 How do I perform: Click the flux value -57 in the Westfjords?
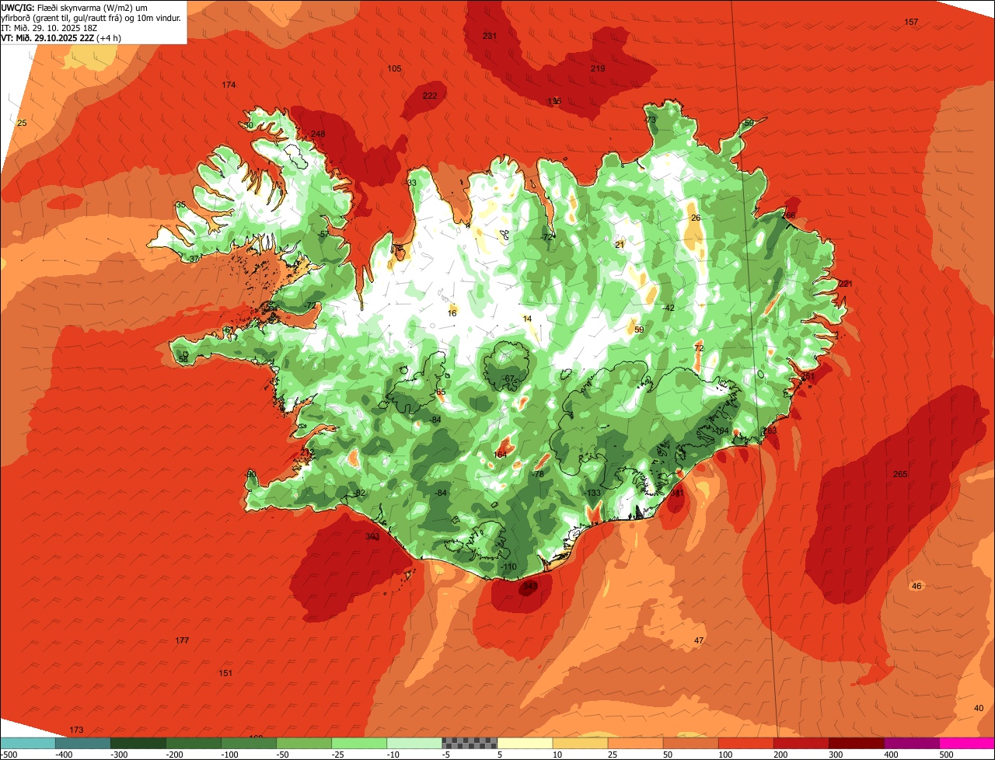(x=323, y=234)
